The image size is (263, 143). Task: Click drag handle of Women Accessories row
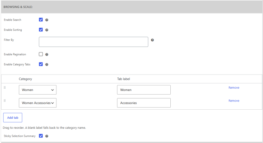(5, 101)
